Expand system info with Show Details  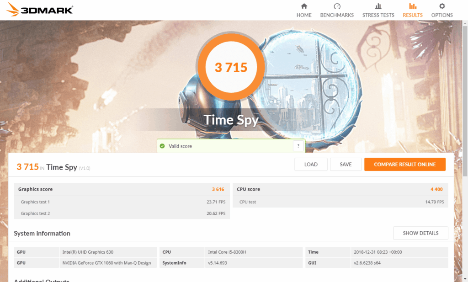(420, 233)
